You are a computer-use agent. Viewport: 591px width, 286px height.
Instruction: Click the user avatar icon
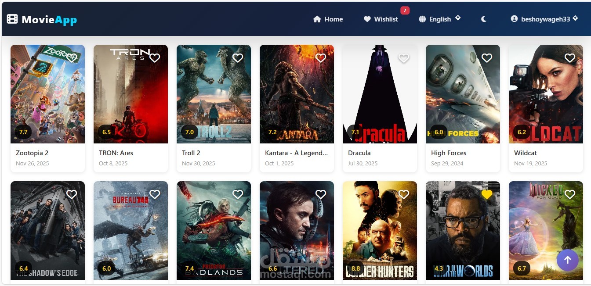pos(514,19)
